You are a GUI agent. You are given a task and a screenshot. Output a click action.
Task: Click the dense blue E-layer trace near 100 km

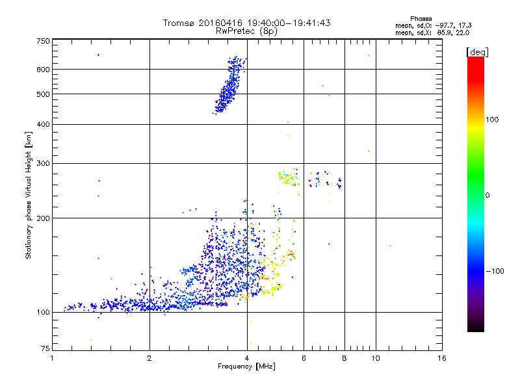coord(146,304)
